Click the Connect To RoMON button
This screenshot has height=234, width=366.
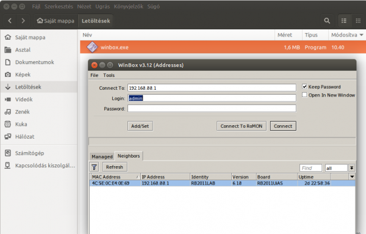pyautogui.click(x=242, y=126)
